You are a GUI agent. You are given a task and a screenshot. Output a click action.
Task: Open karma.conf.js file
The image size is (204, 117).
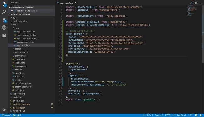click(21, 66)
